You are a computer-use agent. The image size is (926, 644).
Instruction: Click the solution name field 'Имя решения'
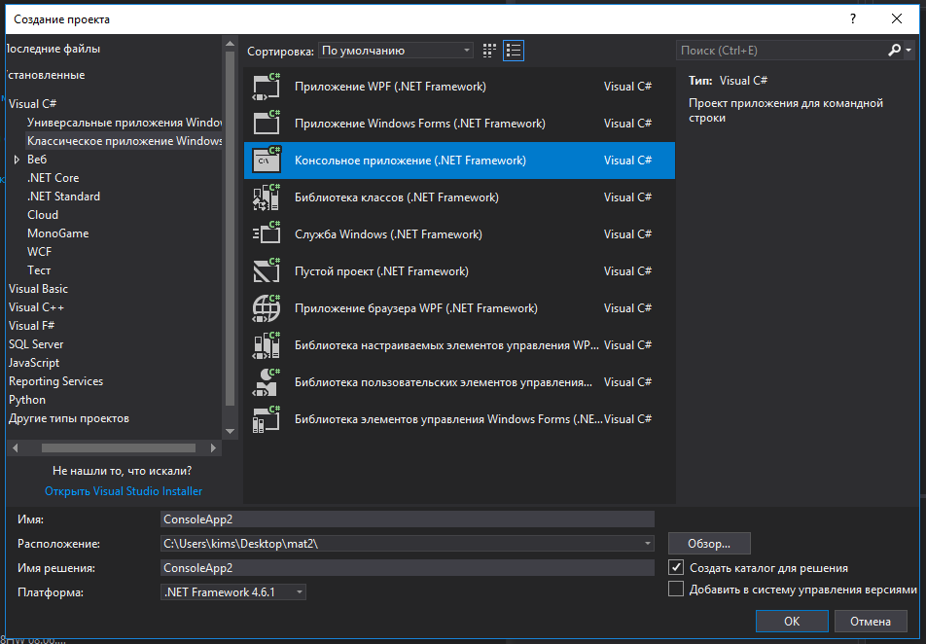pyautogui.click(x=408, y=568)
